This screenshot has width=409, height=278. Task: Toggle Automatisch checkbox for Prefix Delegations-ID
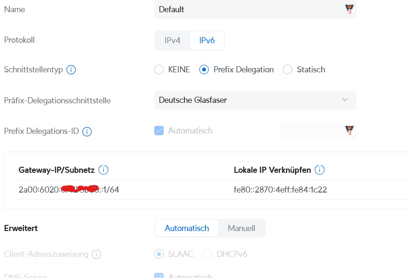click(x=159, y=131)
